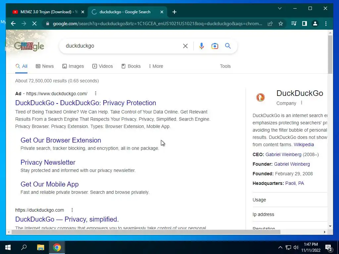This screenshot has width=339, height=254.
Task: Click the scroll down arrow
Action: [x=330, y=226]
